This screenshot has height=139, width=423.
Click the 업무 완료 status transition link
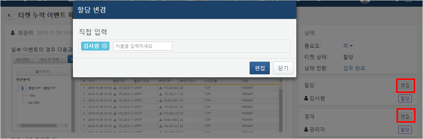(x=354, y=68)
